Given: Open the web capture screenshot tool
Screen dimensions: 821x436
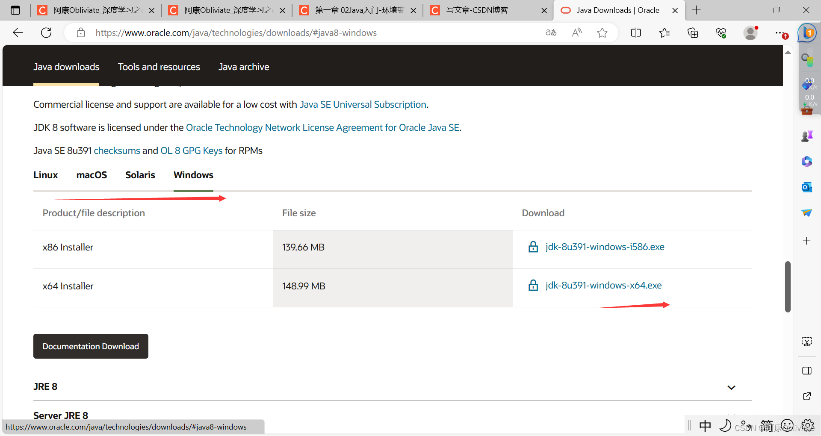Looking at the screenshot, I should click(806, 342).
